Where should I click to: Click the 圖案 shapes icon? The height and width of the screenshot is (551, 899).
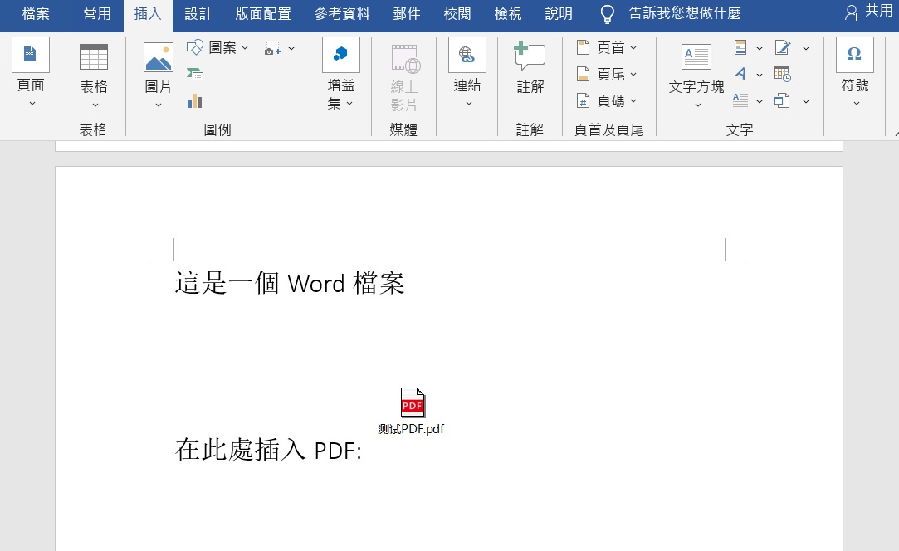click(195, 47)
